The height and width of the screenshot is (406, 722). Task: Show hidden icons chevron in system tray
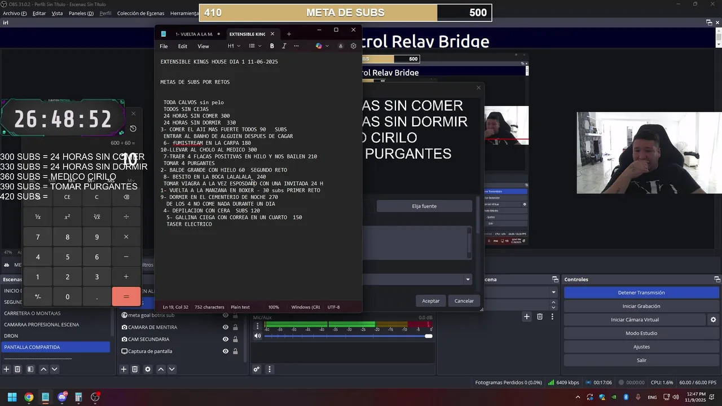(x=578, y=397)
